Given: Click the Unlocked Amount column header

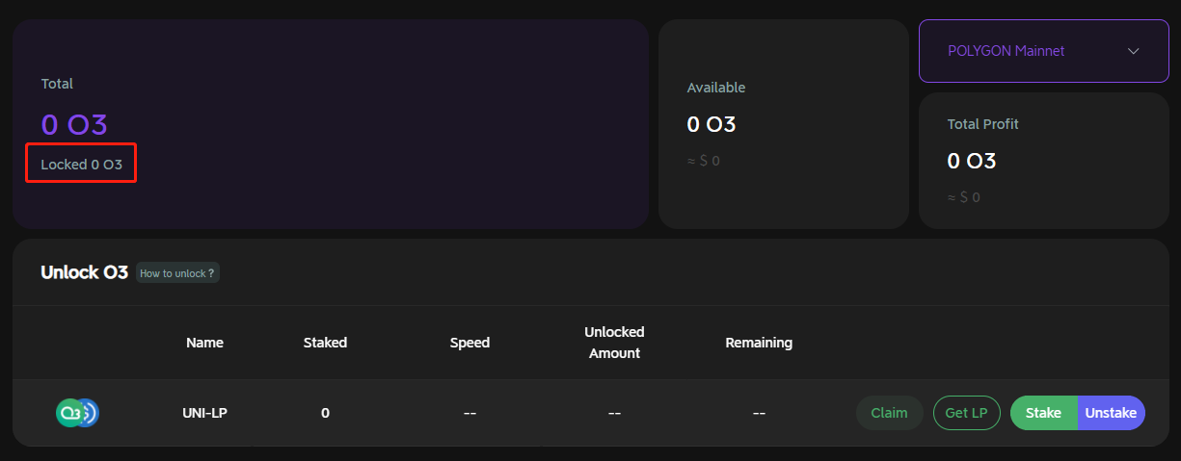Looking at the screenshot, I should tap(614, 343).
